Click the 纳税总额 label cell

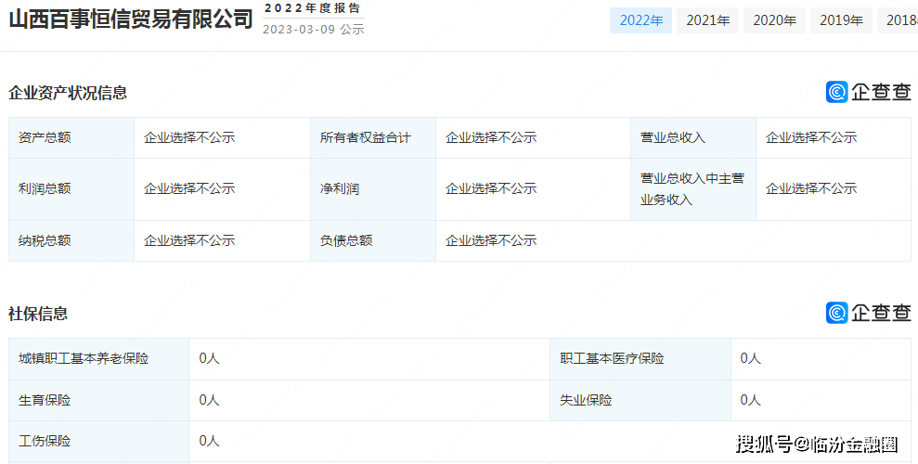(x=71, y=240)
